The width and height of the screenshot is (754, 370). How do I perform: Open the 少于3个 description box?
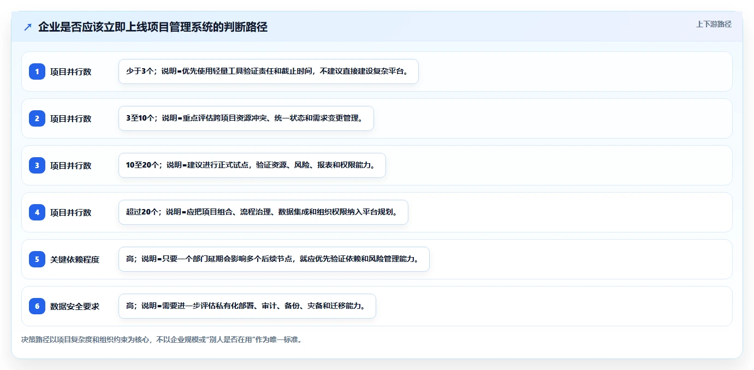point(269,71)
